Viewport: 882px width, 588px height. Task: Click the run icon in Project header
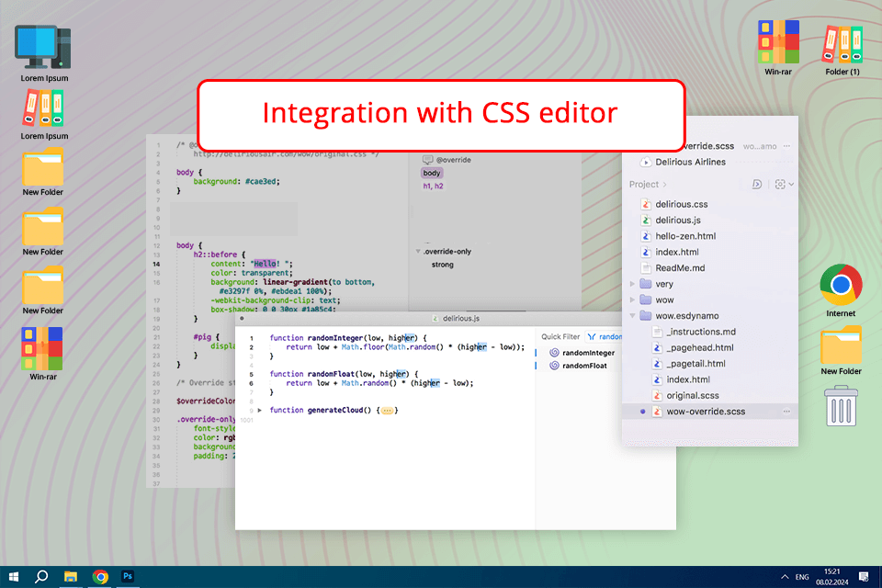click(x=756, y=184)
